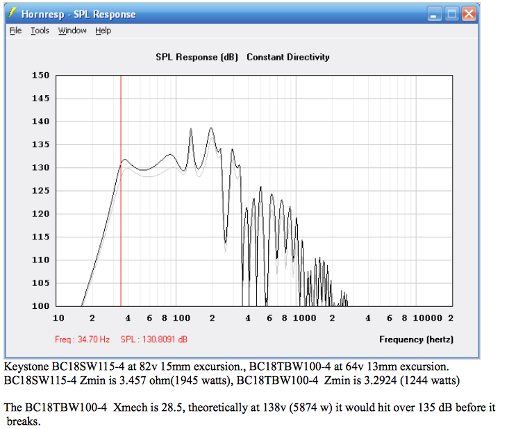Click the 150 value on the dB axis
The image size is (525, 429).
point(40,75)
